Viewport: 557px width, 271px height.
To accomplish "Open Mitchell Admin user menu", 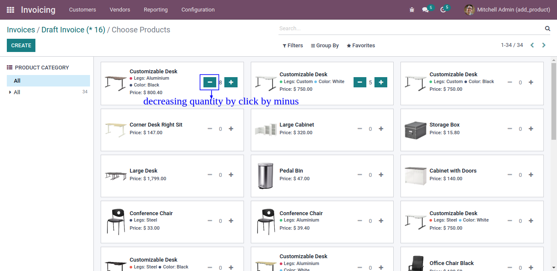I will pyautogui.click(x=507, y=9).
